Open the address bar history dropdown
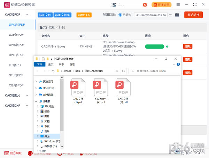 point(117,71)
